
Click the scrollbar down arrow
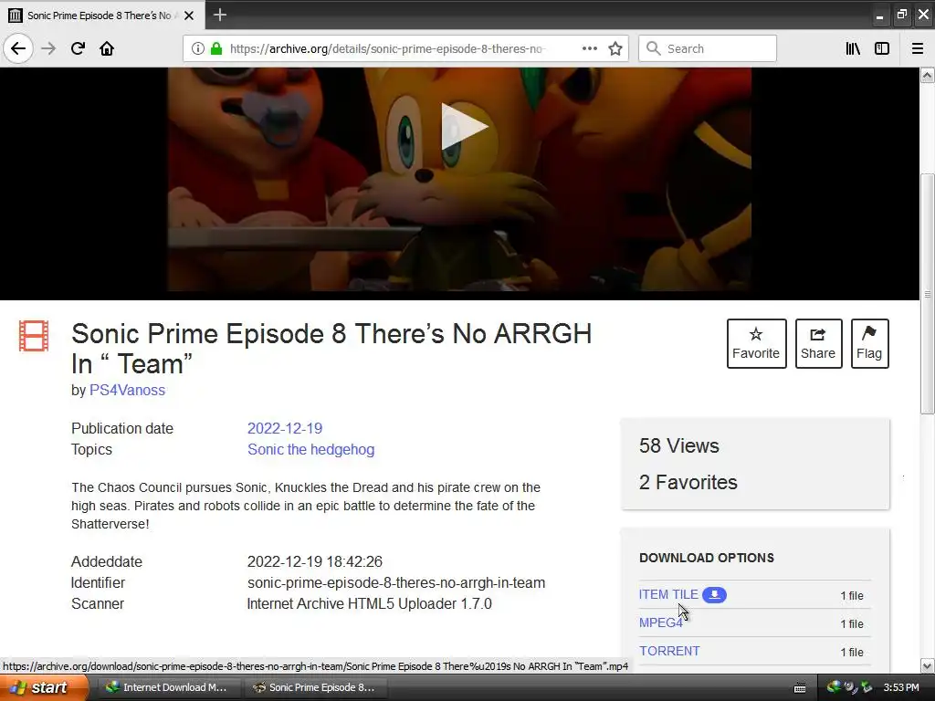tap(928, 665)
